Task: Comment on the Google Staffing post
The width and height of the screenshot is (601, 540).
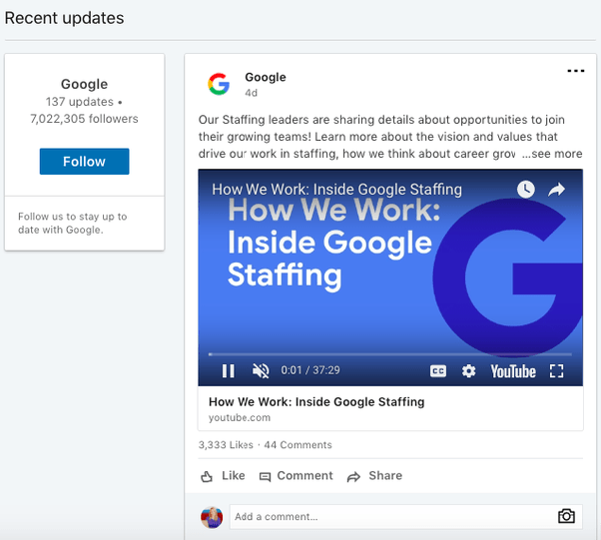Action: point(297,476)
